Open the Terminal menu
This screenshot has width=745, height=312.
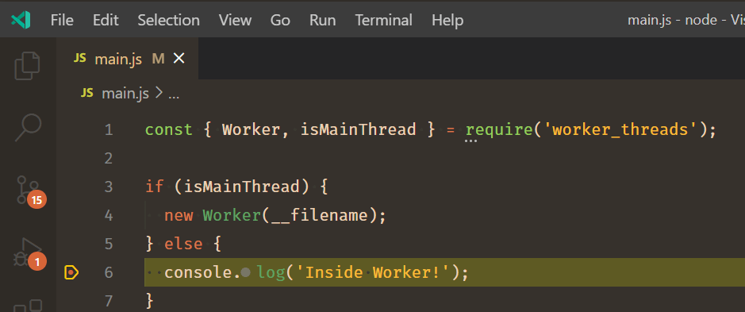384,20
